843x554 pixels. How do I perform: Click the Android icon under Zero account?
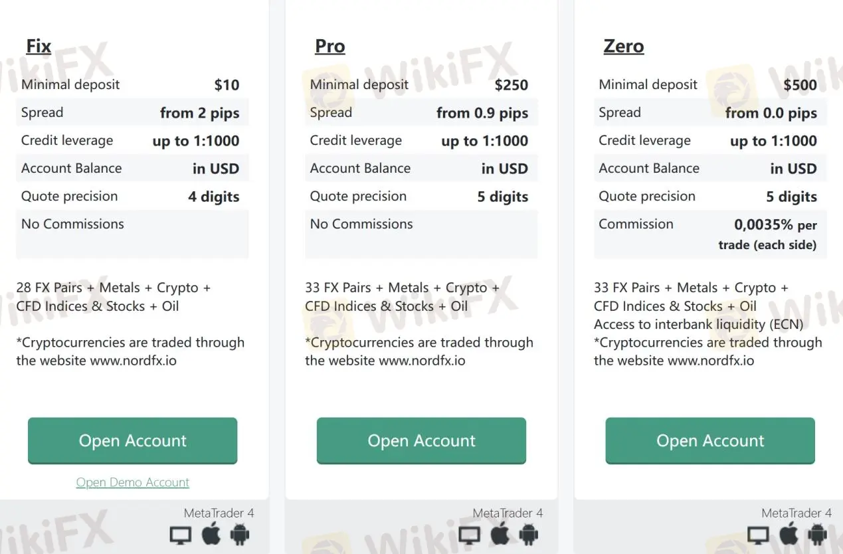pos(818,534)
